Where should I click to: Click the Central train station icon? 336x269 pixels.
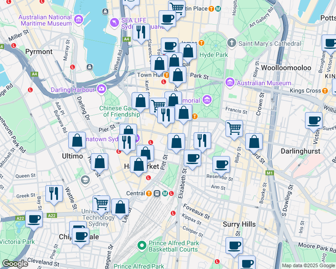pyautogui.click(x=157, y=194)
